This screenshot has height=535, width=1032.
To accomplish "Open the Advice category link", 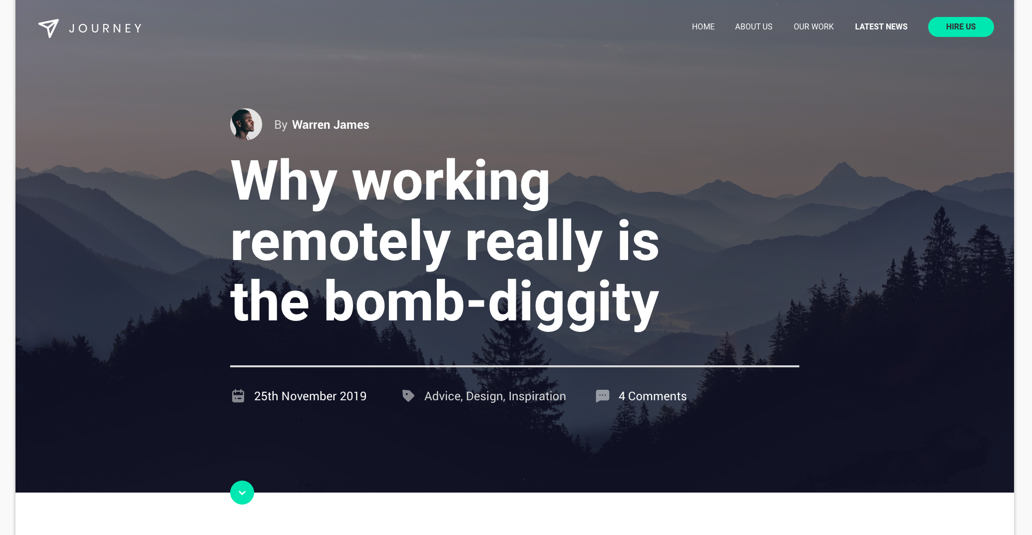I will click(x=442, y=396).
